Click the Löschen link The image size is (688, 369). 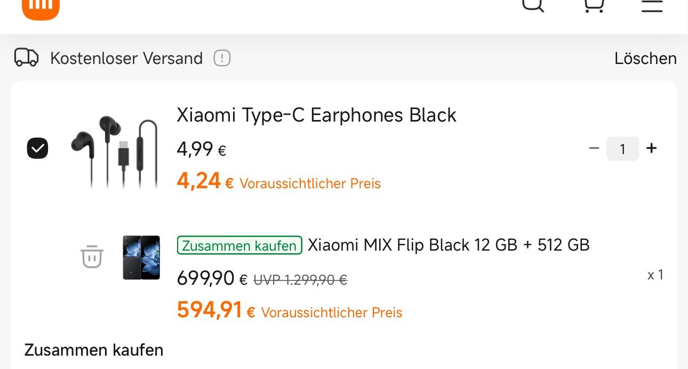point(645,58)
